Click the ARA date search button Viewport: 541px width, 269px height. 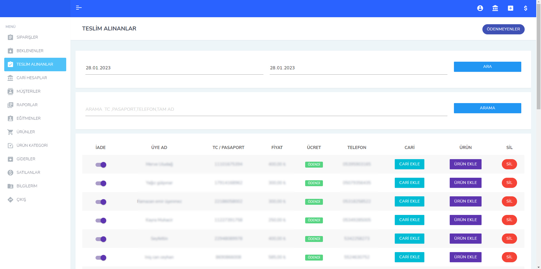(487, 67)
